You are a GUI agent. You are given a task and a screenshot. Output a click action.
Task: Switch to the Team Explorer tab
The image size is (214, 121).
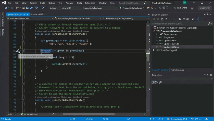177,70
